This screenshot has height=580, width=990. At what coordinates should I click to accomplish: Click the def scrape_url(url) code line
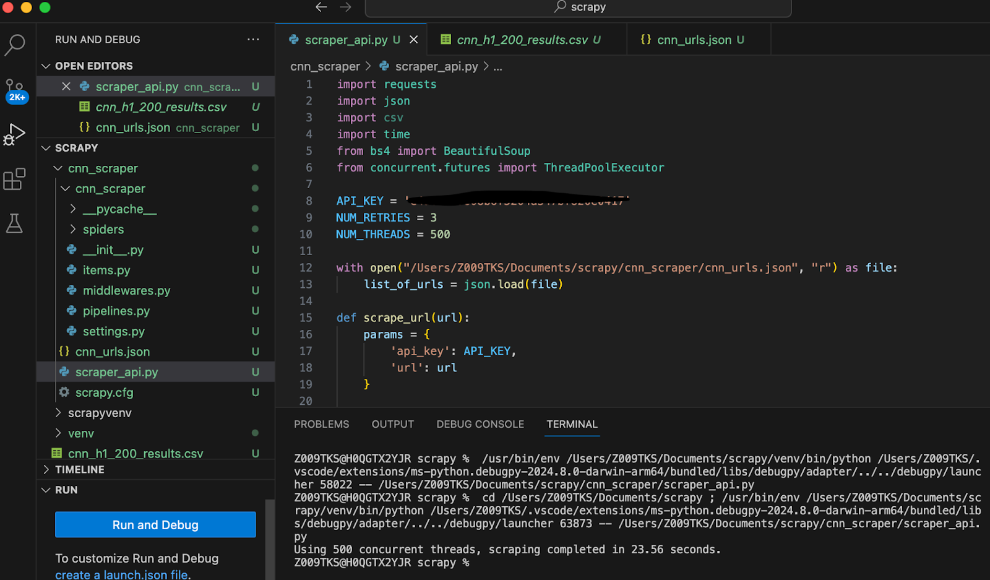pos(403,318)
